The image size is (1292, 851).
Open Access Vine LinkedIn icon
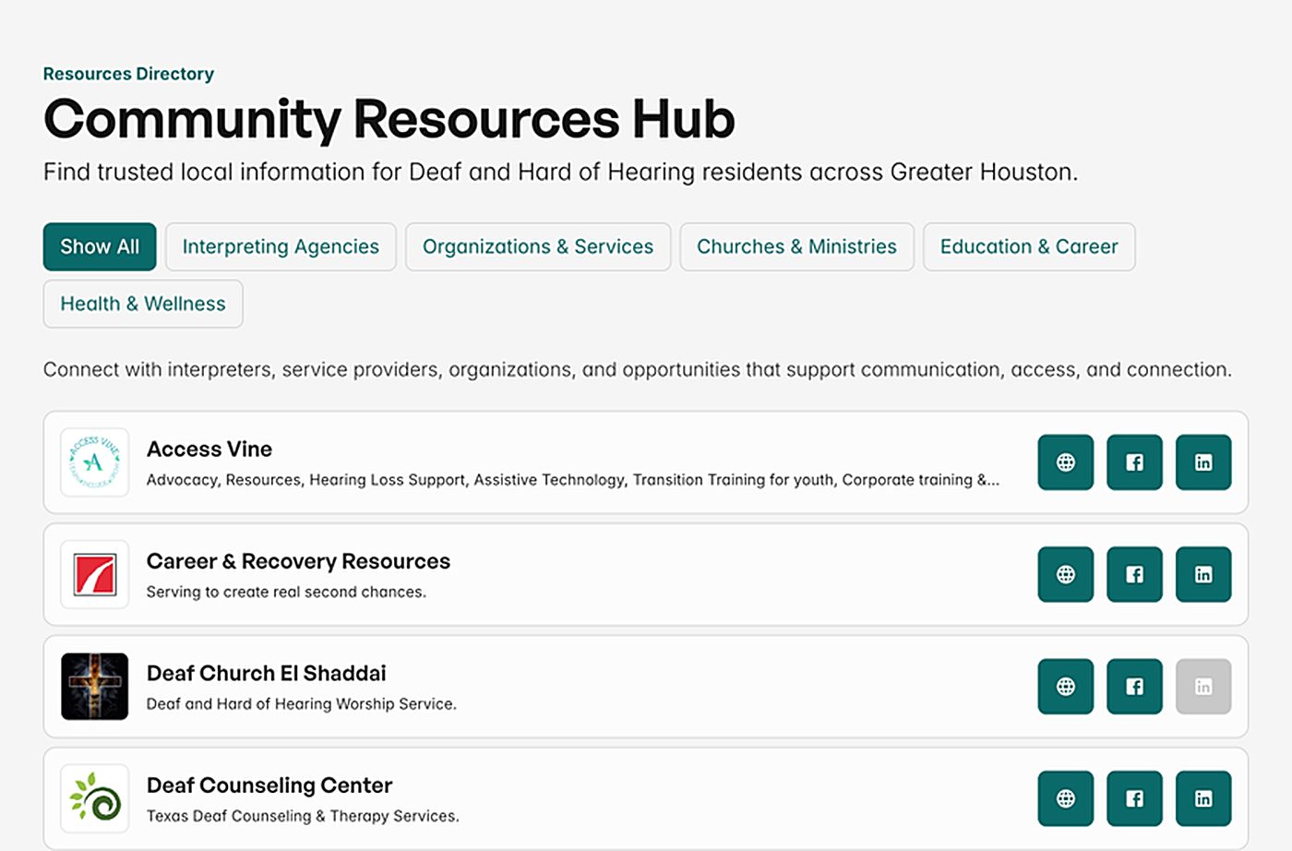[1203, 462]
